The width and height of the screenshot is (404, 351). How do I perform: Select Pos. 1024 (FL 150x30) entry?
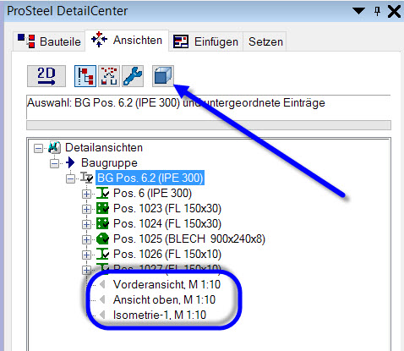tap(167, 223)
